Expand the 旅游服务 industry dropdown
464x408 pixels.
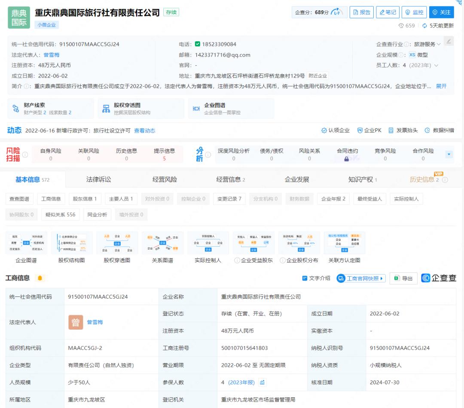[439, 44]
